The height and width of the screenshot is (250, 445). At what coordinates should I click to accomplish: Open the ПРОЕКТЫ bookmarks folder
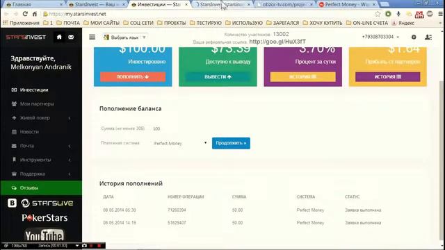172,23
